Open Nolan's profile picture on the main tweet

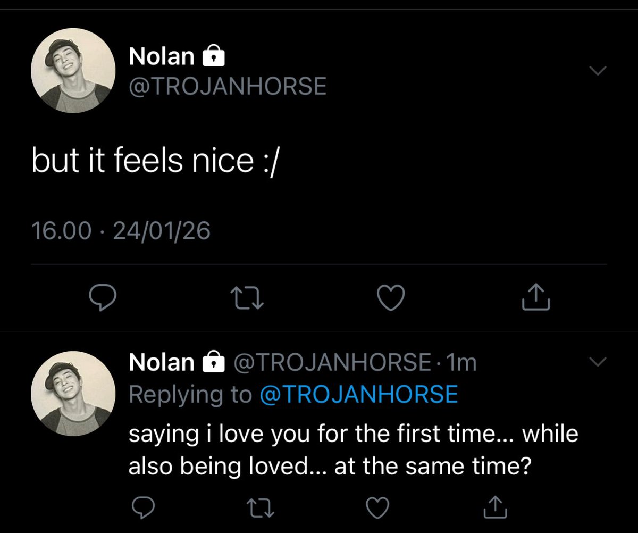(x=73, y=71)
